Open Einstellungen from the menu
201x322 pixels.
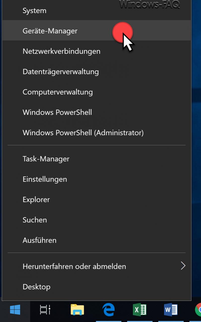97,179
